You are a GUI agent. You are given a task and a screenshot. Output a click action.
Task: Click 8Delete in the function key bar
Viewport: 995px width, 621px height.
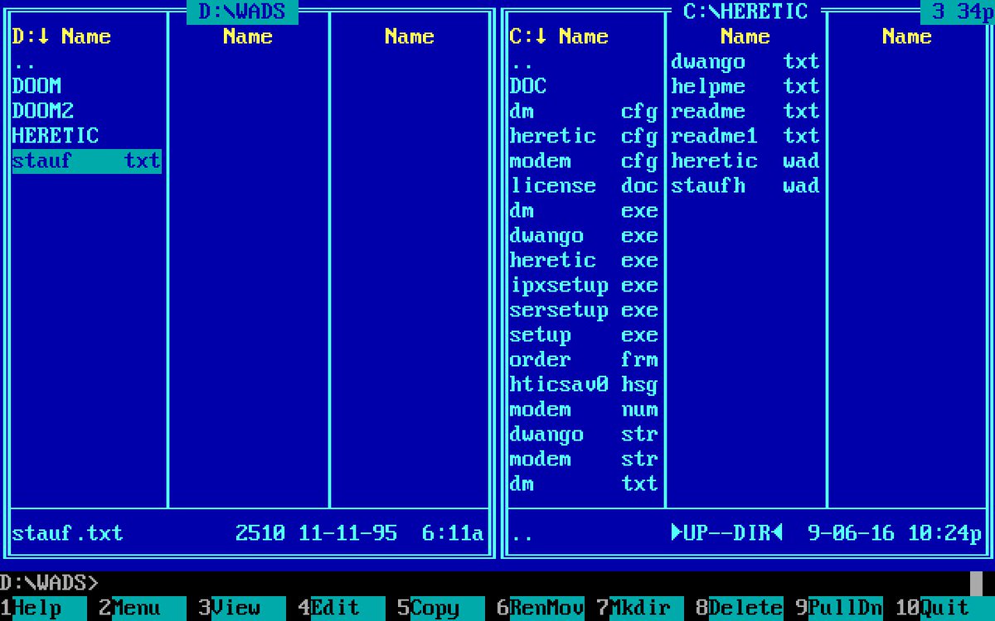(x=740, y=609)
